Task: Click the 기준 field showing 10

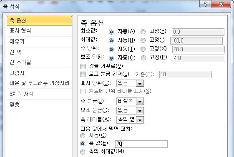Action: pyautogui.click(x=186, y=75)
